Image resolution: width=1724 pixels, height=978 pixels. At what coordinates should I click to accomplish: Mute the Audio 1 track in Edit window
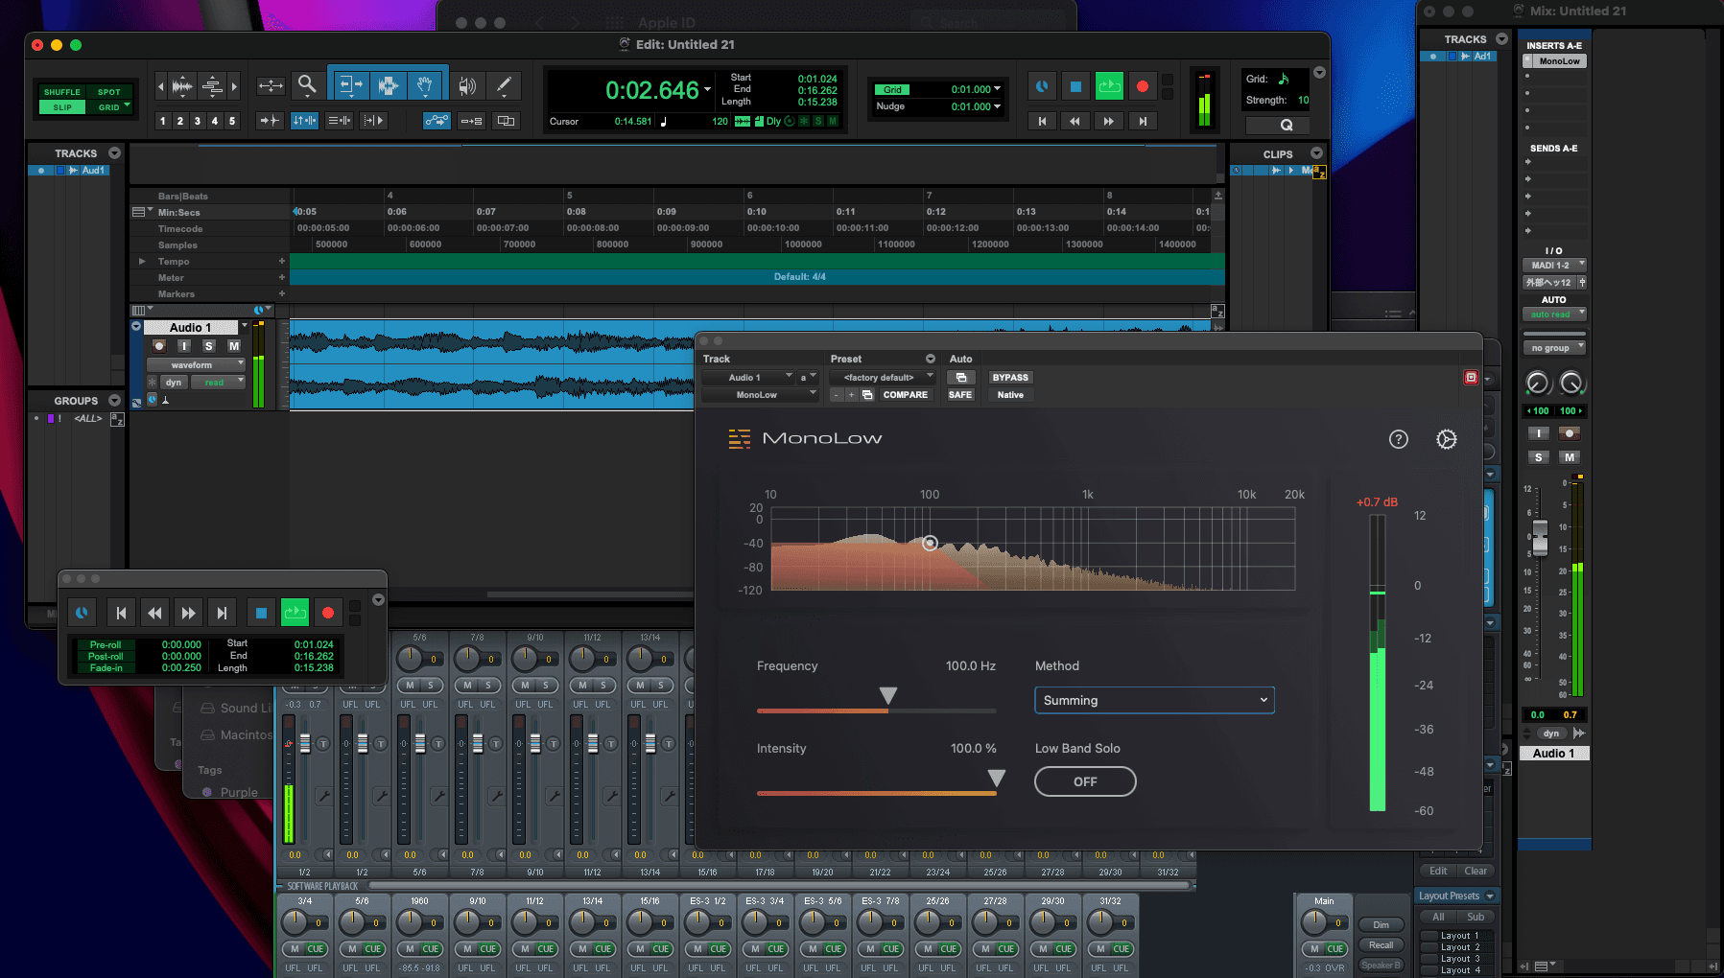pos(233,346)
